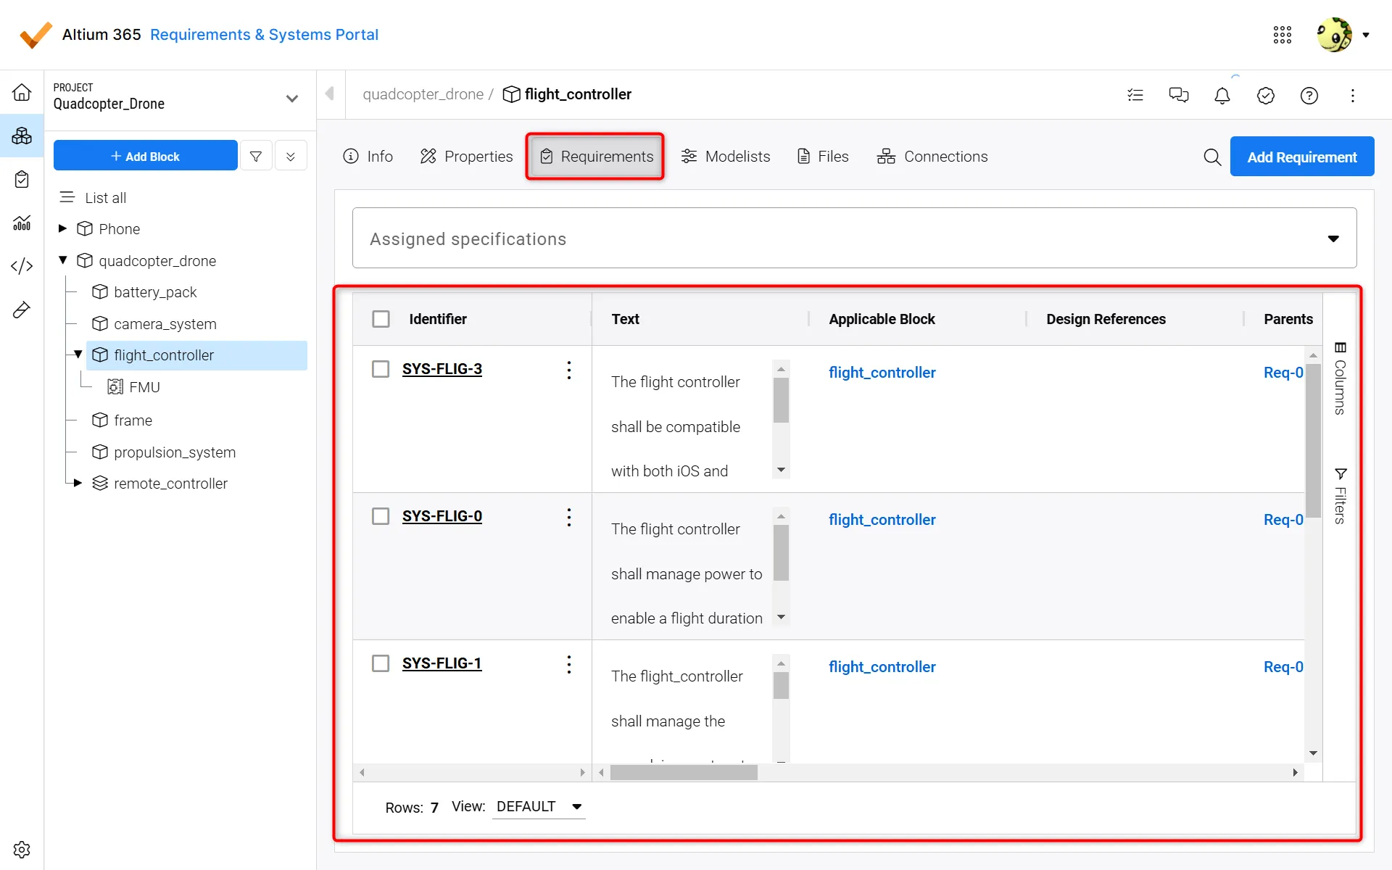Click the search magnifier icon

click(1211, 157)
